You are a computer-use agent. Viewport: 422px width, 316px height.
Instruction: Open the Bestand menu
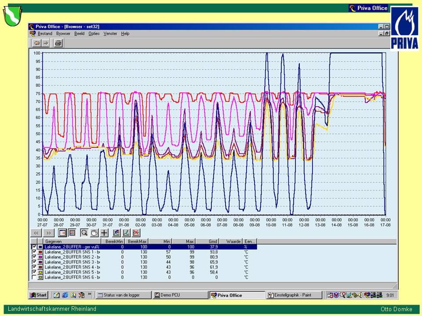point(44,33)
